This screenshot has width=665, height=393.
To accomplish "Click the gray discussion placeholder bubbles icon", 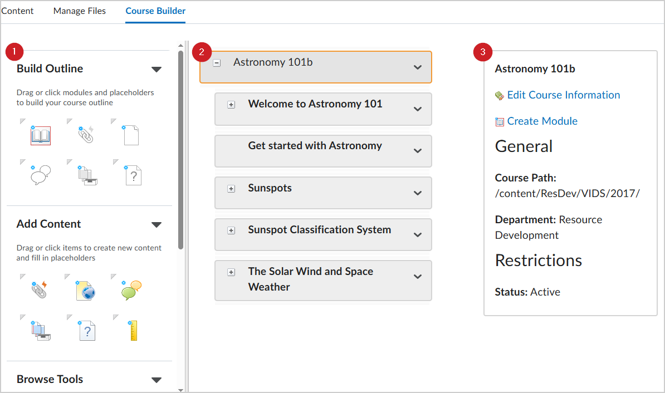I will point(41,174).
